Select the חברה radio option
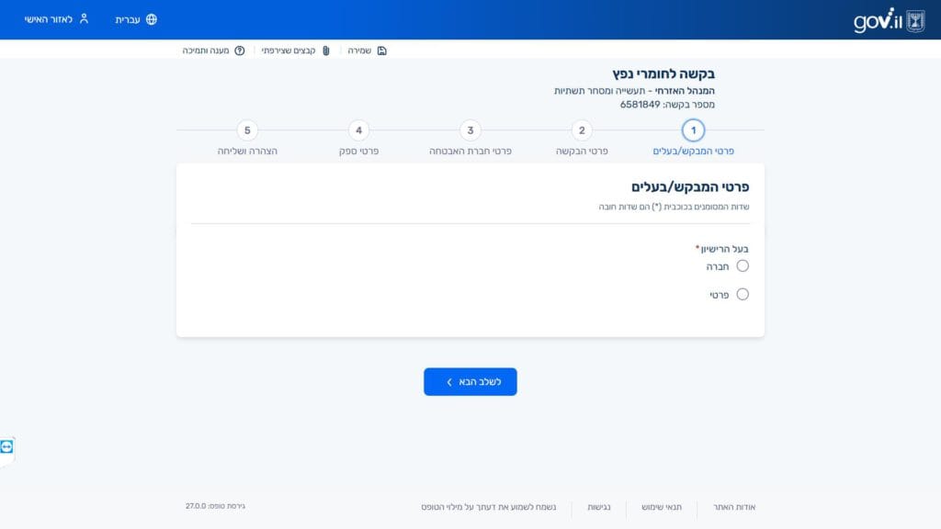 coord(743,265)
